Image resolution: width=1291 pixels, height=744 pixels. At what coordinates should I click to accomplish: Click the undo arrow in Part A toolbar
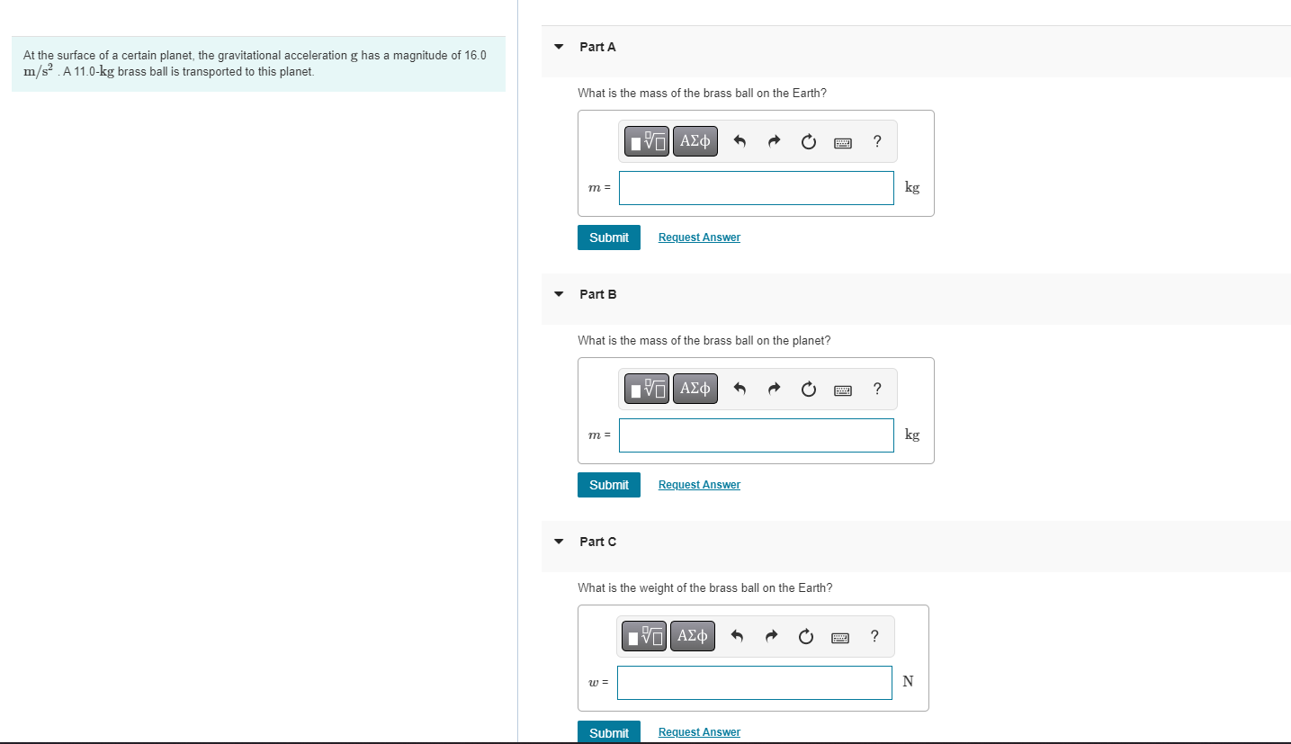coord(740,141)
